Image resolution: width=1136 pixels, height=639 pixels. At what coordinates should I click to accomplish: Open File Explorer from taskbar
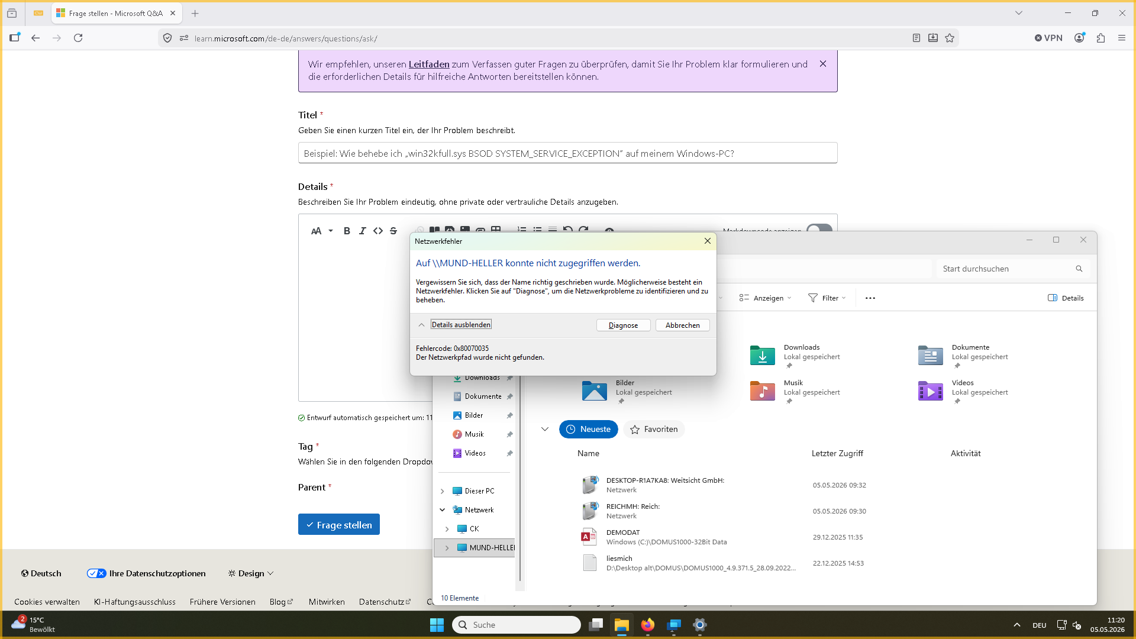click(x=621, y=625)
